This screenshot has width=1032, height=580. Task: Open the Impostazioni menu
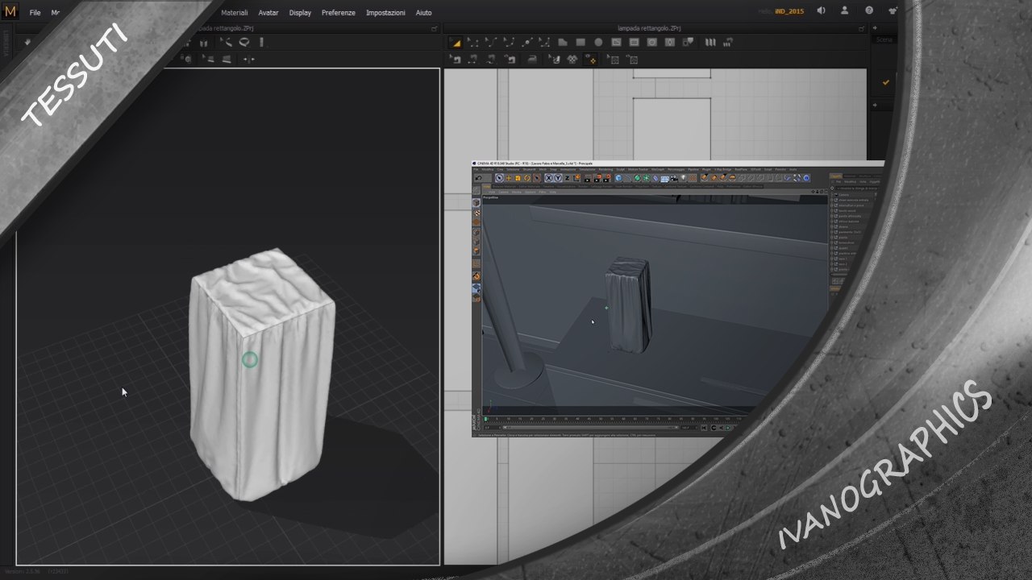(385, 13)
